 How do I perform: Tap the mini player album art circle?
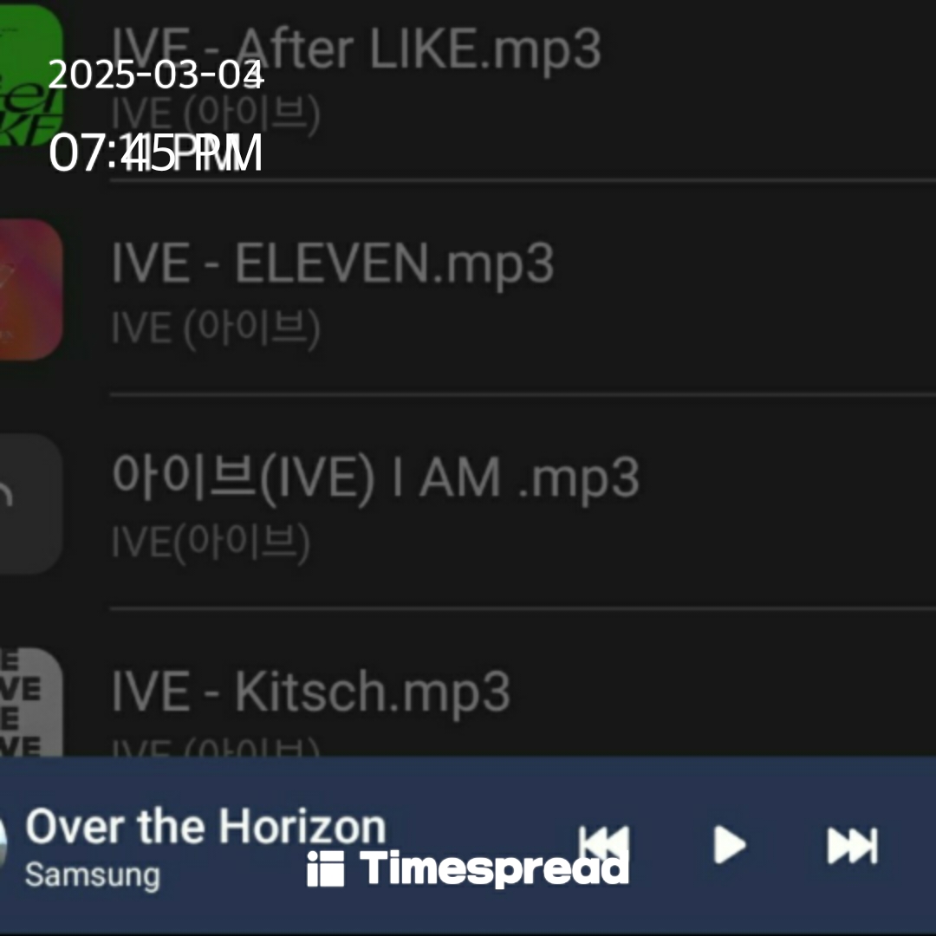pyautogui.click(x=3, y=843)
